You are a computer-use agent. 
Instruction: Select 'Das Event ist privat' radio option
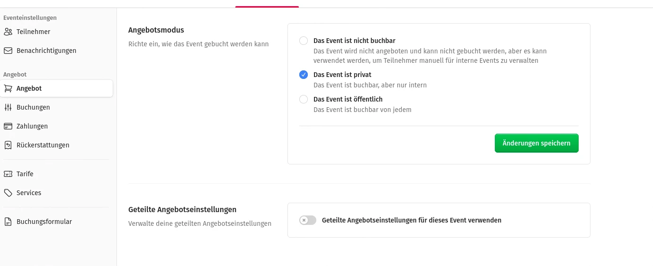304,75
